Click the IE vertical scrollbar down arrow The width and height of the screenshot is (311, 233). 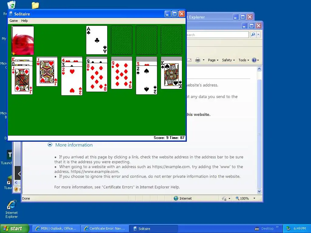(259, 191)
